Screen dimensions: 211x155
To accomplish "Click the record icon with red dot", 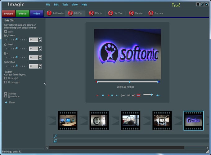I will click(133, 95).
